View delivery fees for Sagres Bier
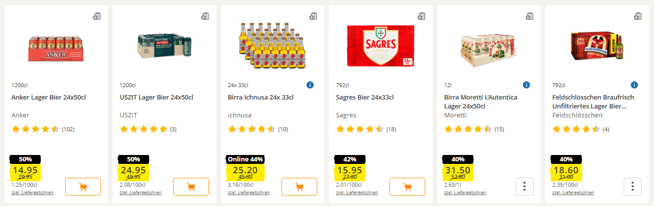This screenshot has width=654, height=206. click(357, 193)
